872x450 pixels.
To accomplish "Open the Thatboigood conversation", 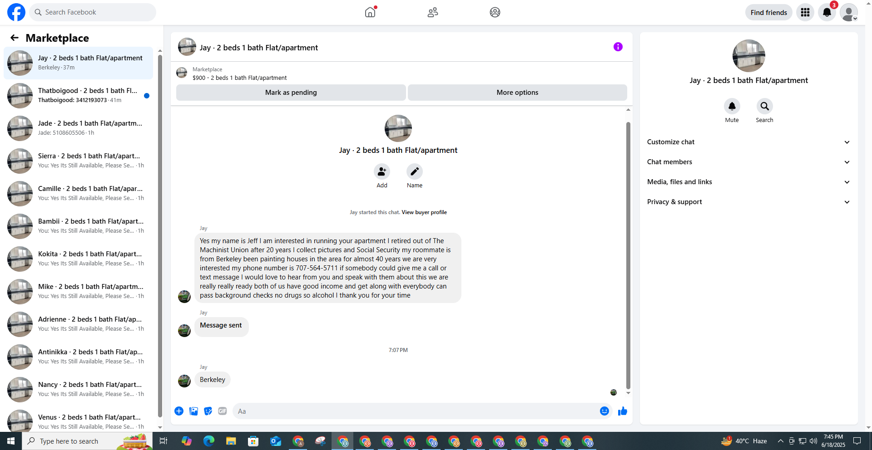I will tap(78, 96).
